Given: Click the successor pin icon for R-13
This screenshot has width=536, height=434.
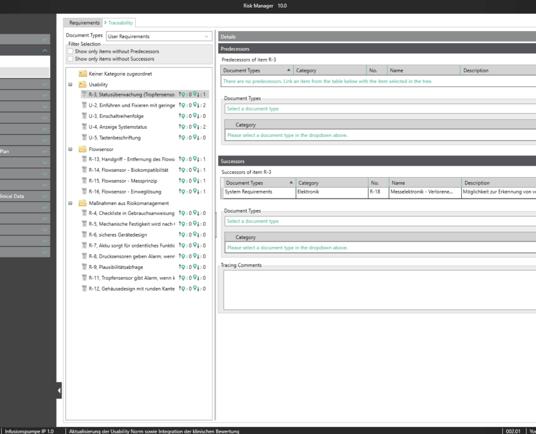Looking at the screenshot, I should point(195,159).
